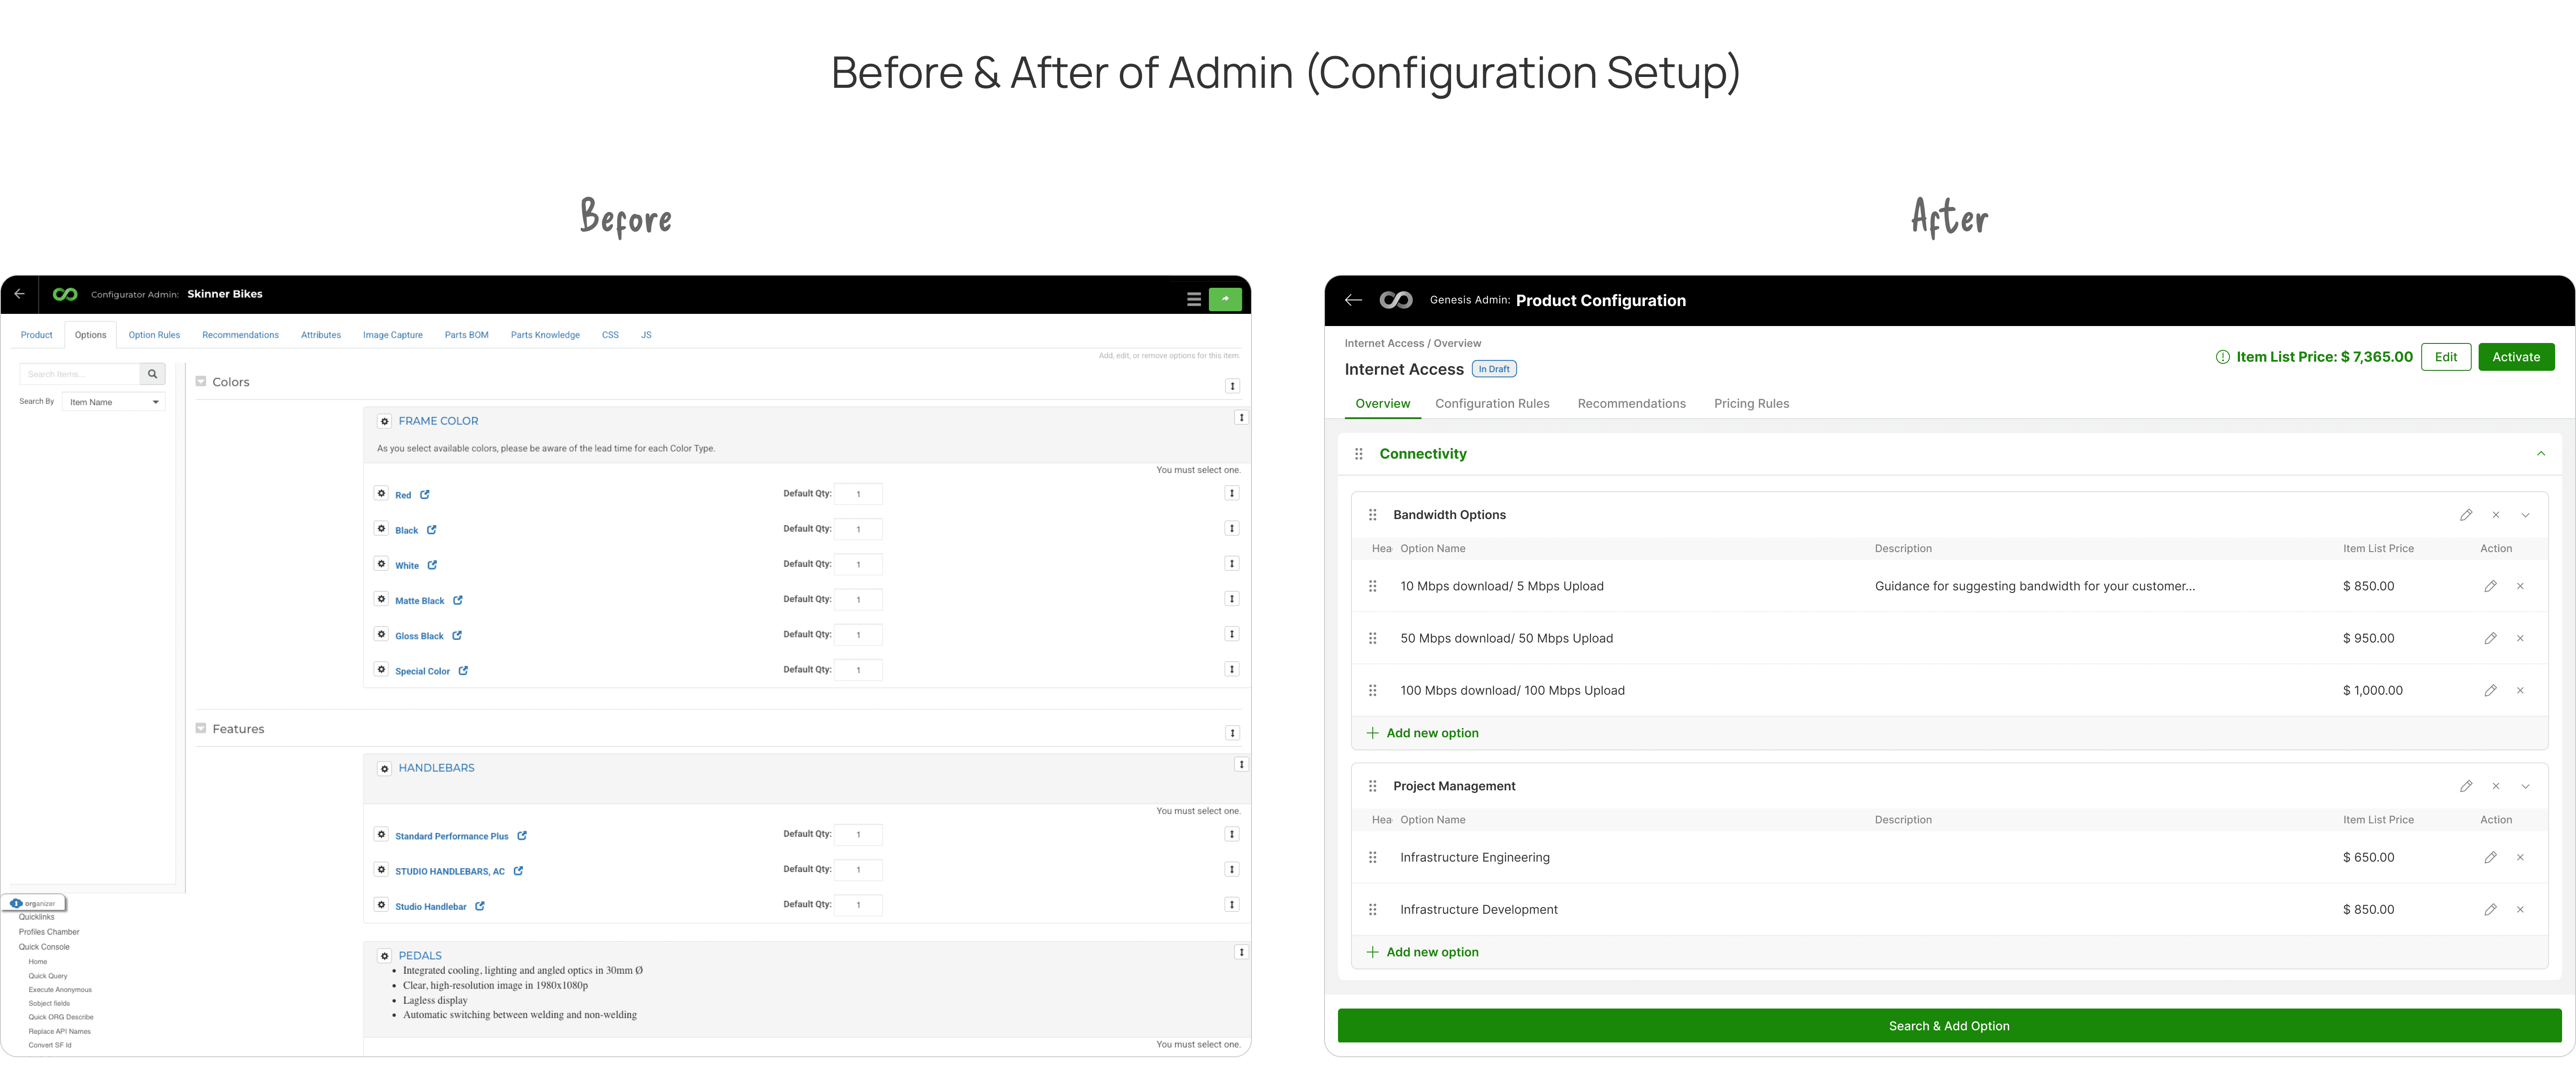Open the Pricing Rules tab
Screen dimensions: 2576x1092
click(x=1751, y=404)
